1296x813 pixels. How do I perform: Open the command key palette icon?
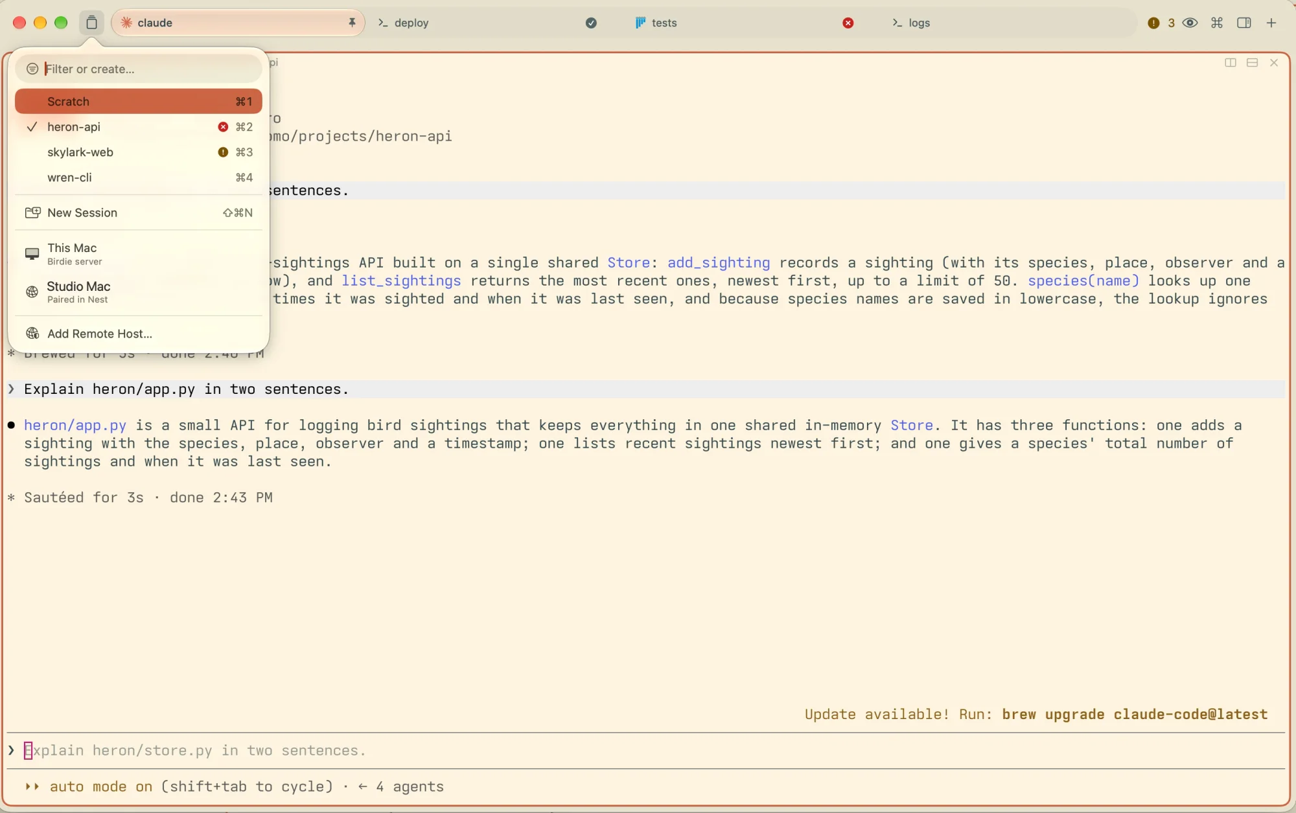coord(1217,23)
